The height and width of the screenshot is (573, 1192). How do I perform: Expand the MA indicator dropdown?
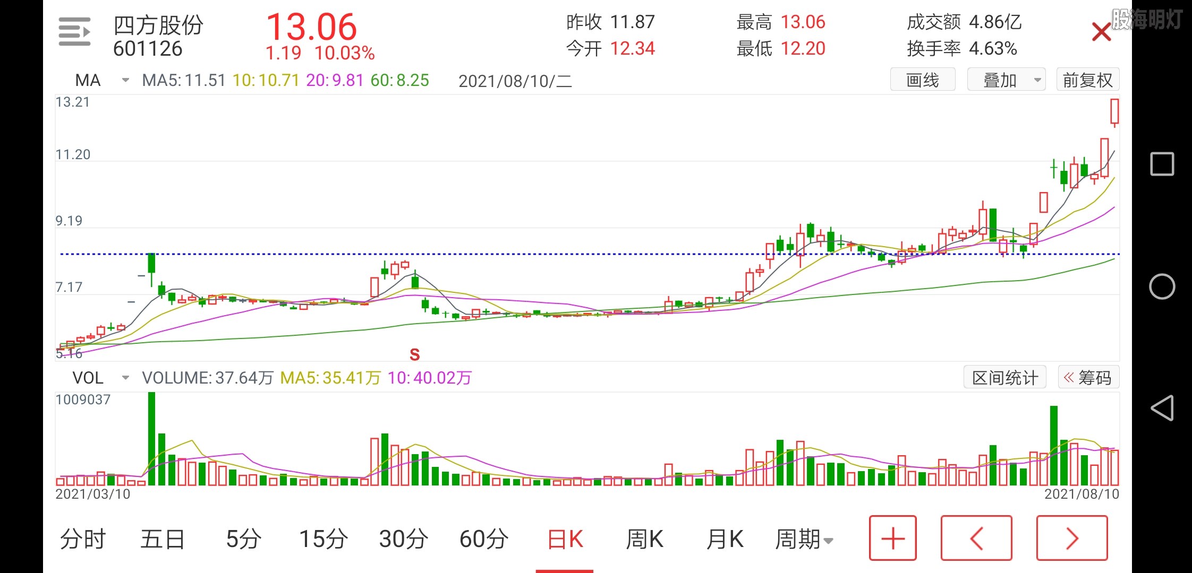[x=102, y=80]
